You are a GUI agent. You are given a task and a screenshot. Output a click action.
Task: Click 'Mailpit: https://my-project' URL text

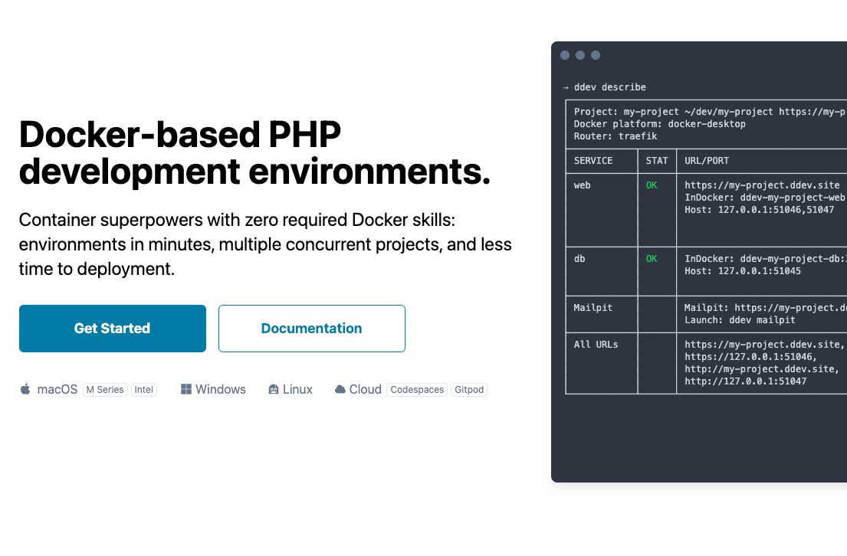point(766,308)
